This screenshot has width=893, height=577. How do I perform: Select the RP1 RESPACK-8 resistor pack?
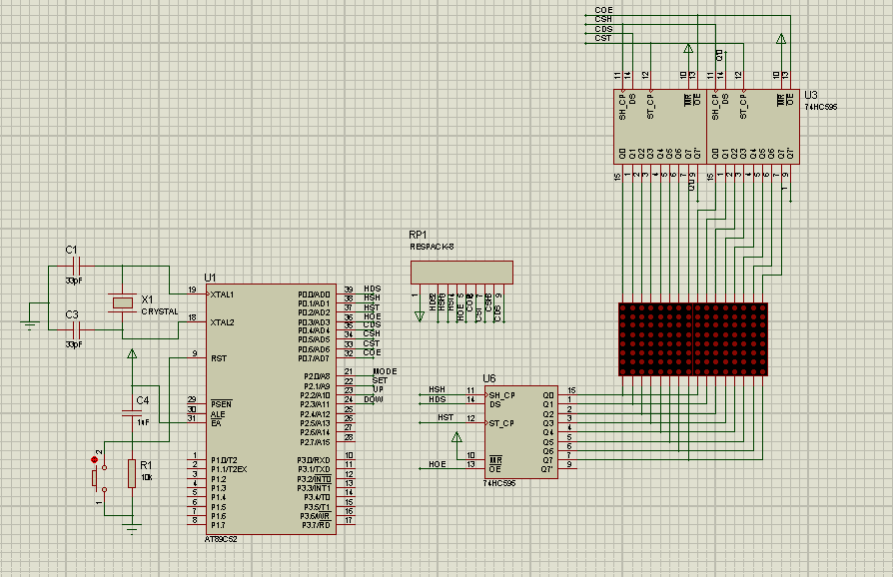click(461, 272)
